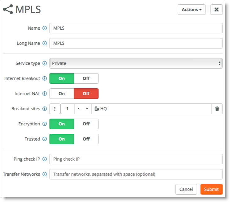Turn Encryption Off
This screenshot has height=202, width=230.
86,124
